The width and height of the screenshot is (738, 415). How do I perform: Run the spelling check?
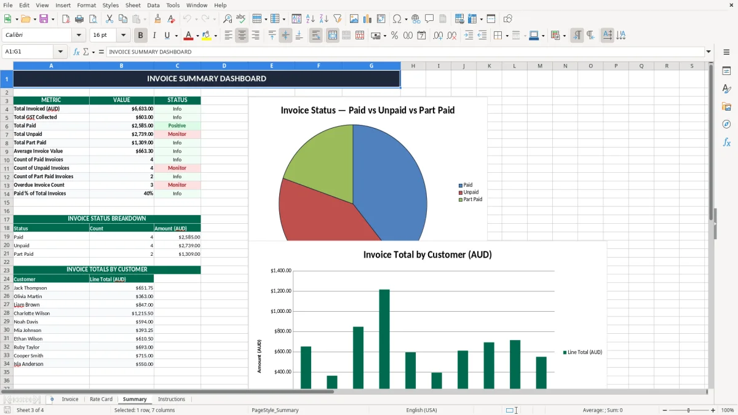tap(241, 19)
